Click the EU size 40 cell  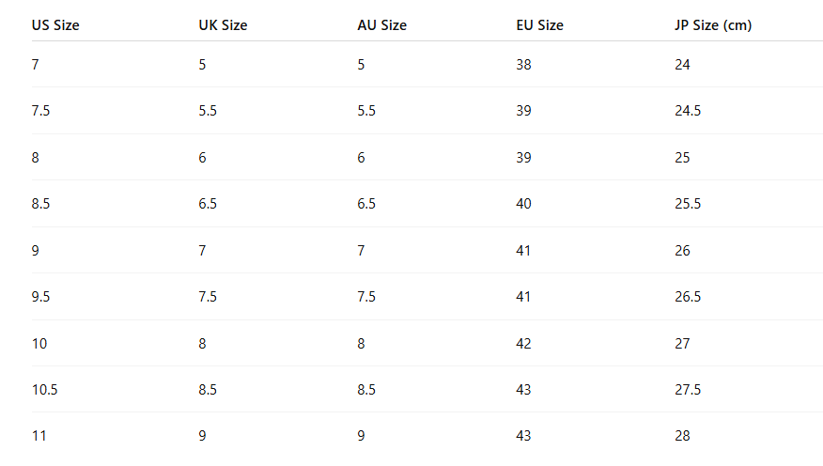(x=523, y=204)
